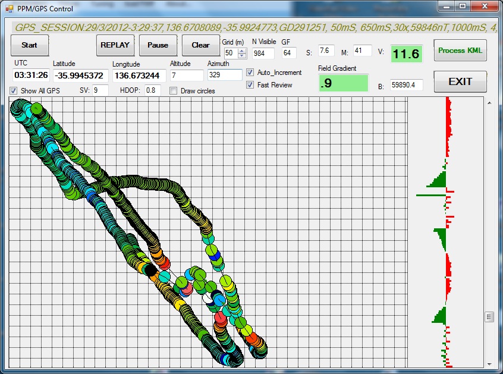Click the REPLAY button
The width and height of the screenshot is (503, 374).
pos(115,45)
